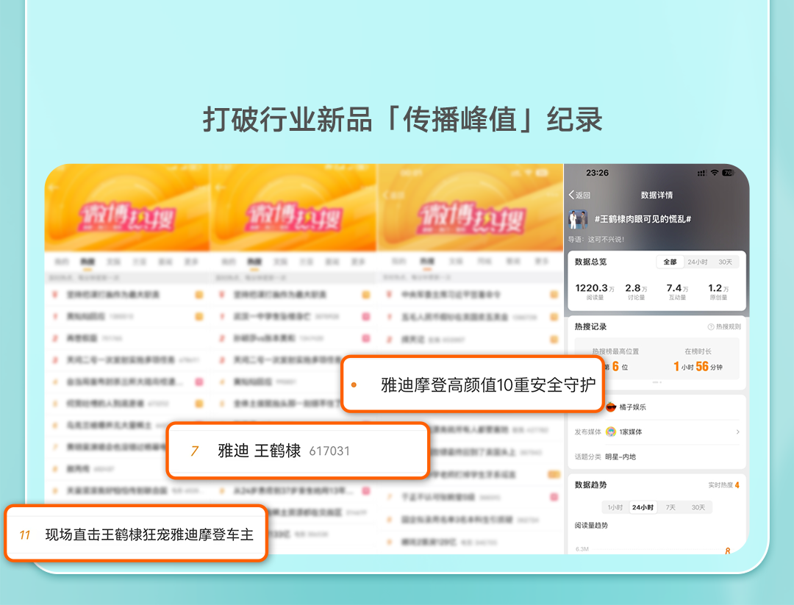Tap the cellular signal bars icon

(701, 172)
